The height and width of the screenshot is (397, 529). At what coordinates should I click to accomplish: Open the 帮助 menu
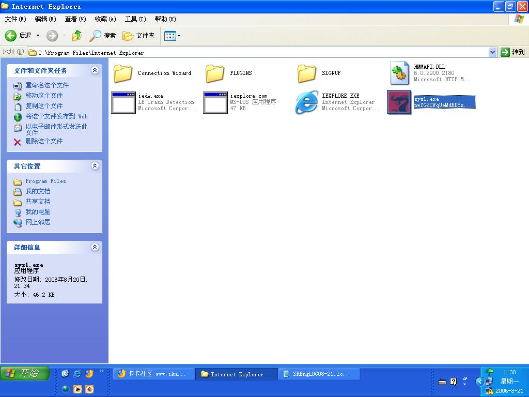pyautogui.click(x=165, y=19)
